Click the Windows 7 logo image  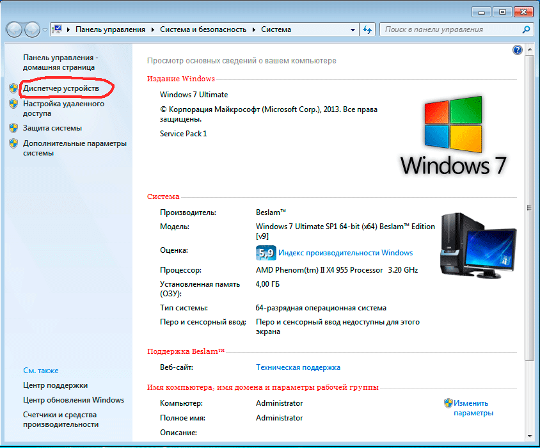pos(453,136)
